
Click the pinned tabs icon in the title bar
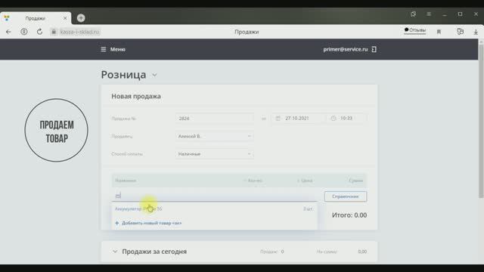pyautogui.click(x=414, y=14)
